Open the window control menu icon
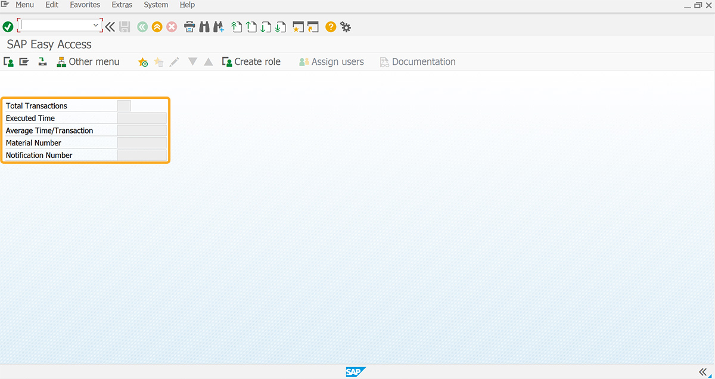The width and height of the screenshot is (715, 379). [x=5, y=5]
